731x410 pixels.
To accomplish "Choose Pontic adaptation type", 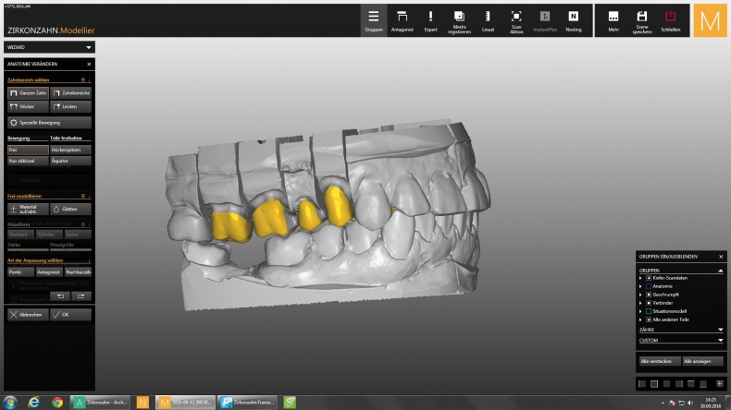I will (x=20, y=271).
